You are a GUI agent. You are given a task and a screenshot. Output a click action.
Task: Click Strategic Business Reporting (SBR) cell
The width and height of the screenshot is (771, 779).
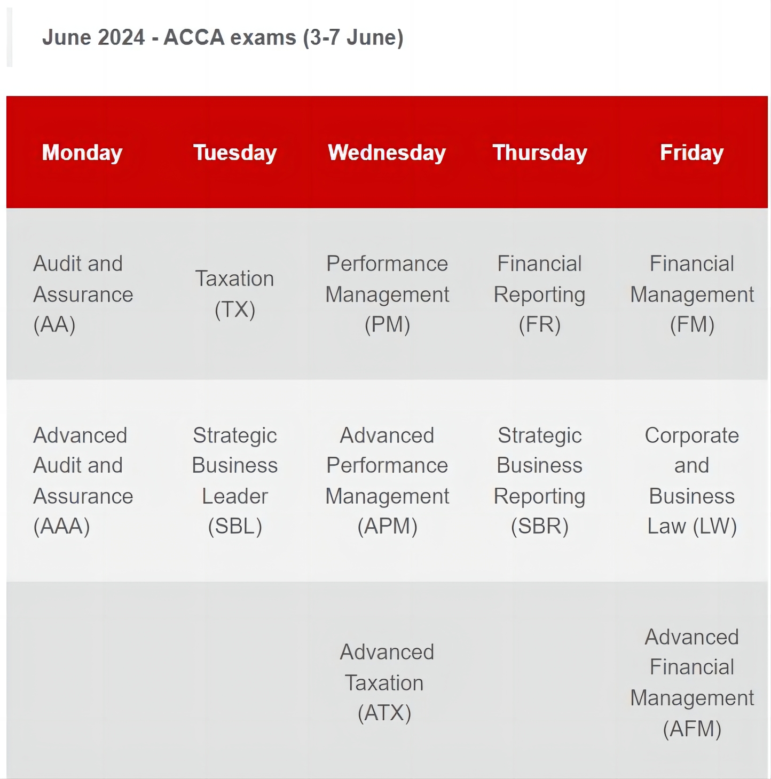[x=540, y=481]
